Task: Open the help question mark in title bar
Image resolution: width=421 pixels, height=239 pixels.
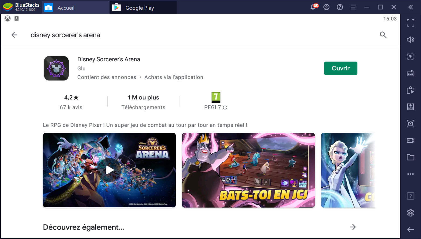Action: (340, 7)
